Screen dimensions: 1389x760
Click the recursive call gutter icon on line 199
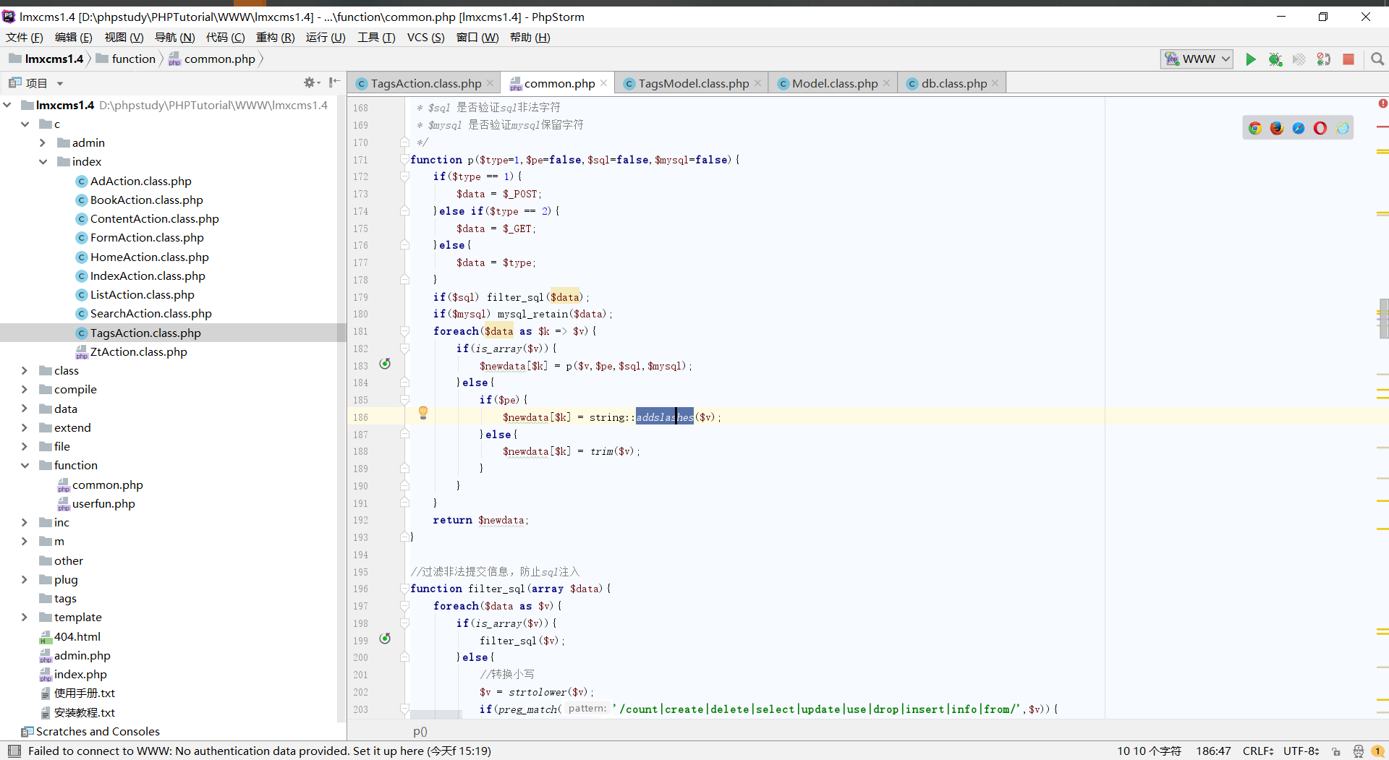click(385, 639)
